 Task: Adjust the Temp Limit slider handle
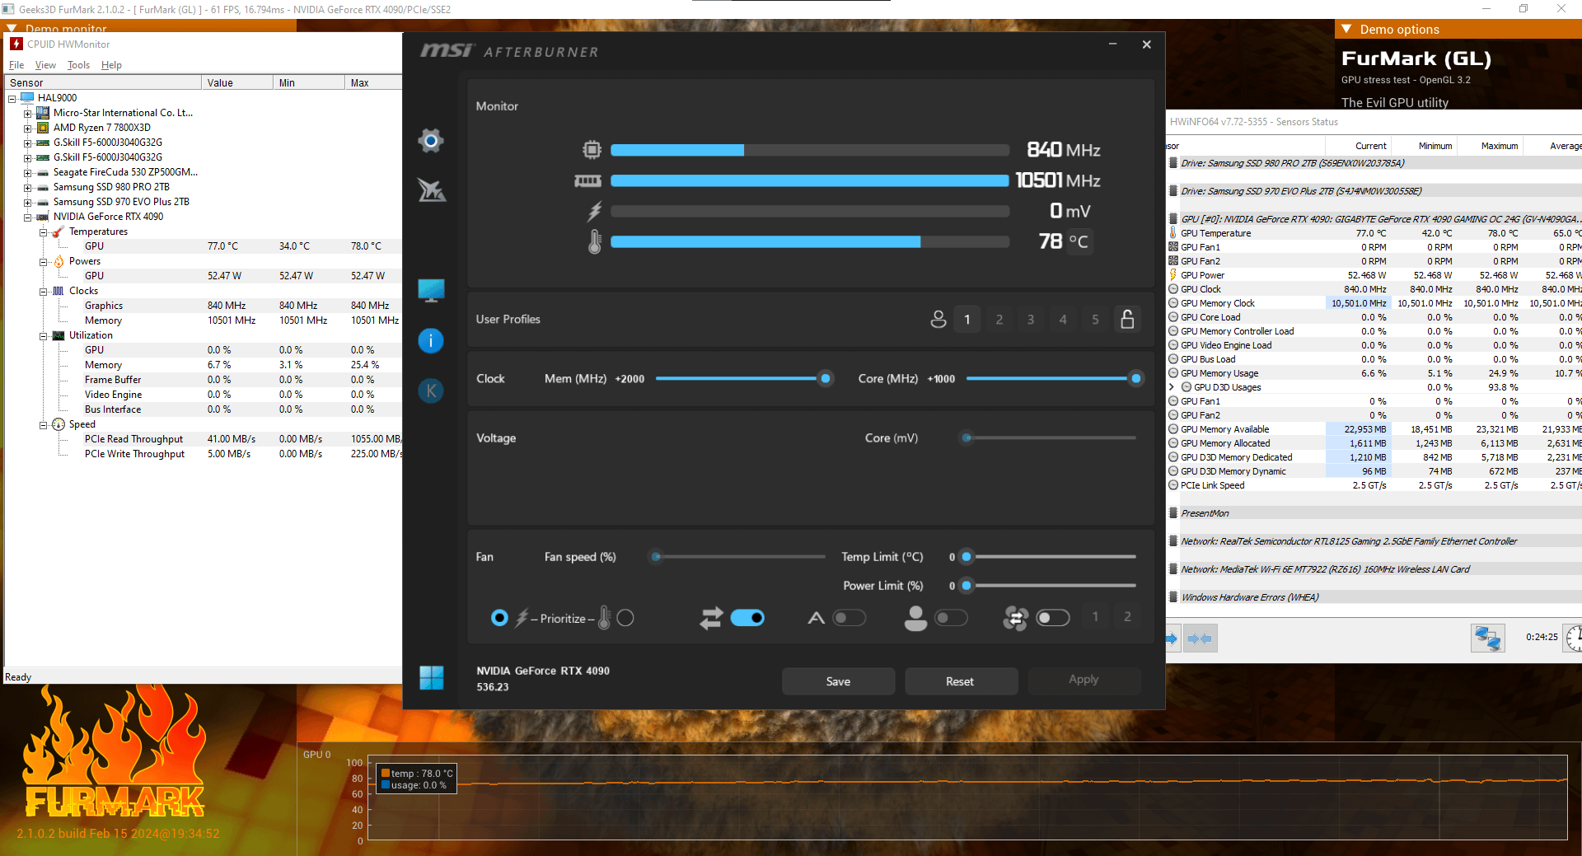pos(967,557)
